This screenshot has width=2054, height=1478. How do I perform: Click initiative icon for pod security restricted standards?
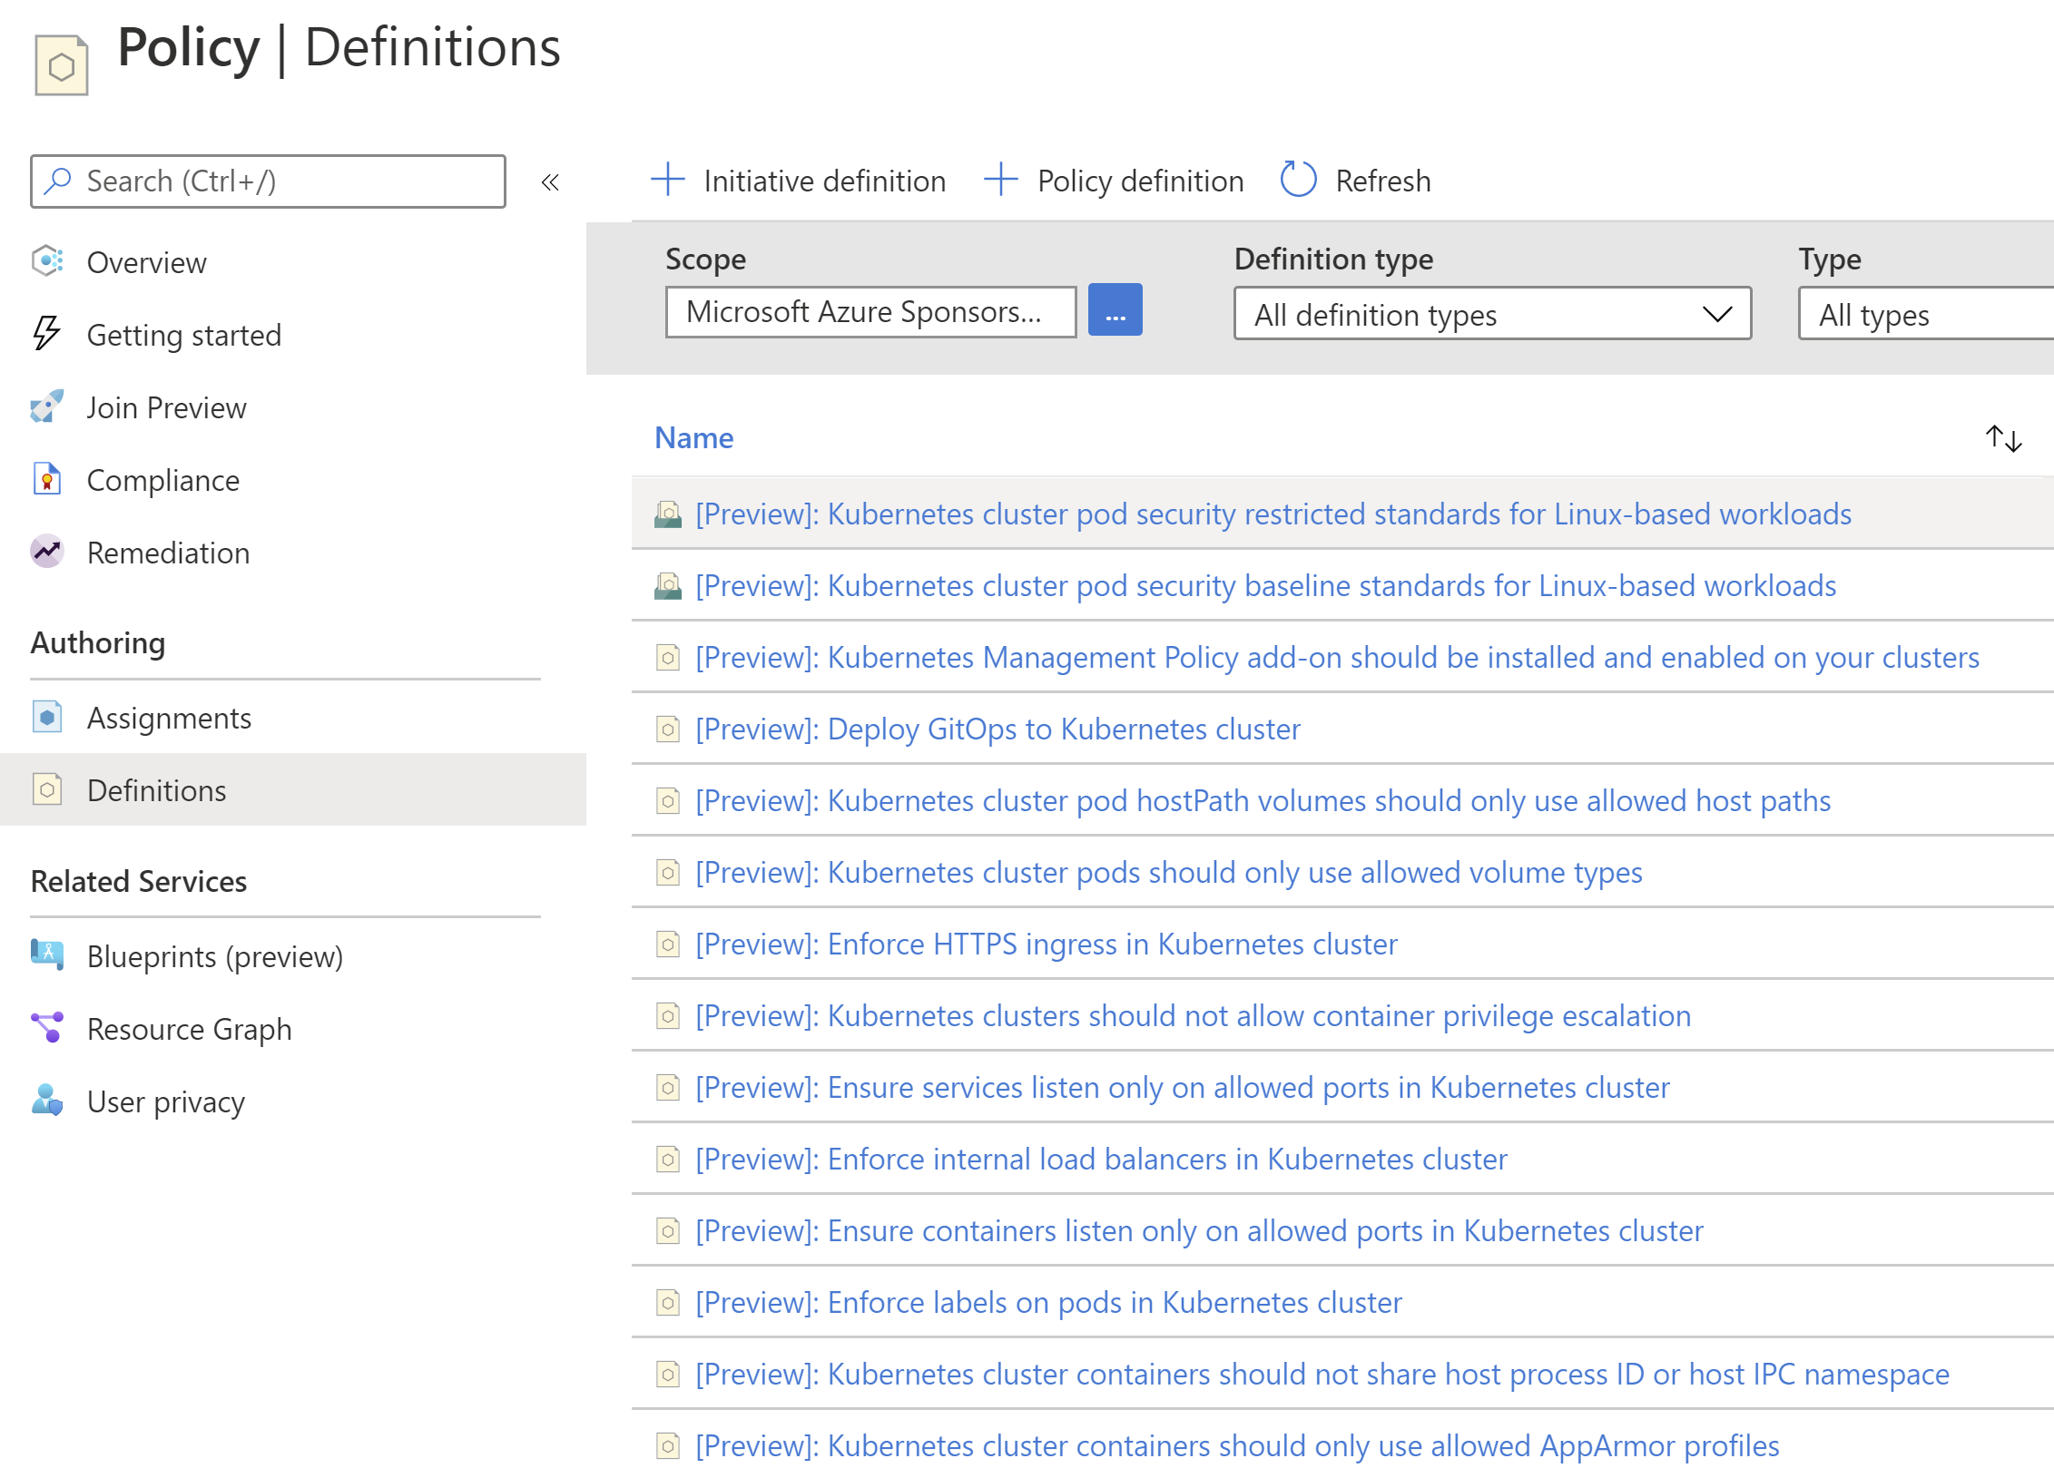pyautogui.click(x=668, y=514)
